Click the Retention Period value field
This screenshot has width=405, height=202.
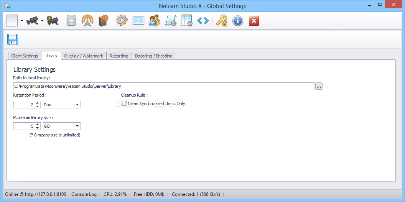[24, 105]
